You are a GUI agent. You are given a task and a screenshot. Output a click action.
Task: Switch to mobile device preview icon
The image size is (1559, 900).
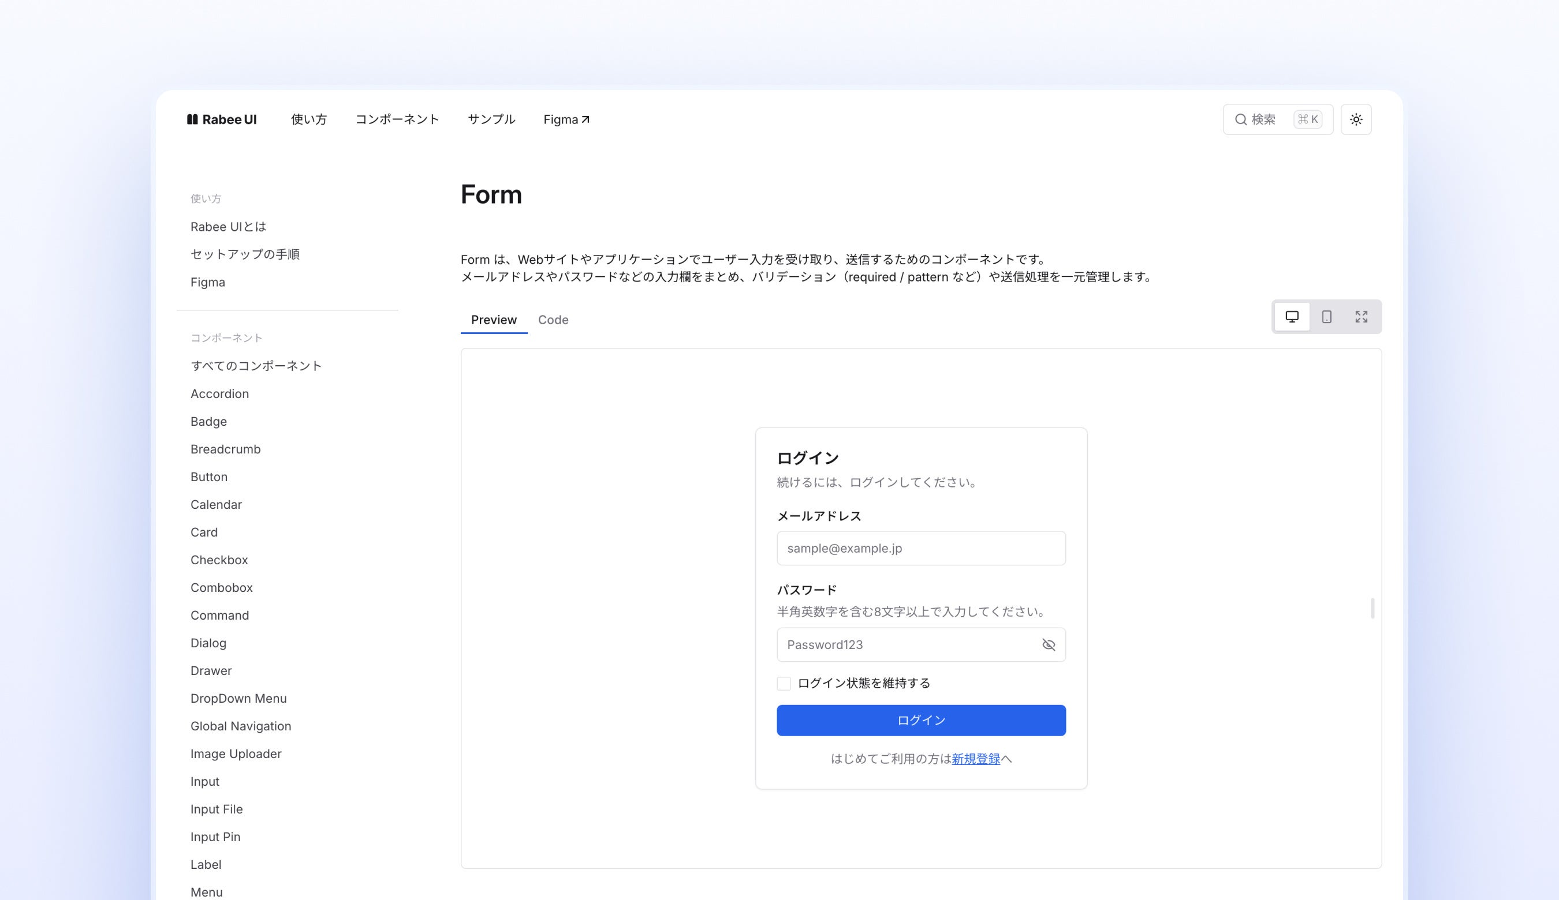pyautogui.click(x=1326, y=317)
